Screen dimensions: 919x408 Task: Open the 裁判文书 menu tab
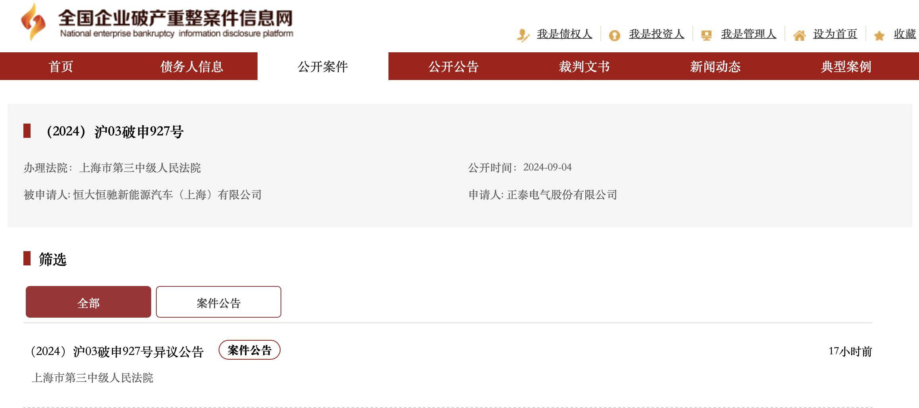pos(584,66)
